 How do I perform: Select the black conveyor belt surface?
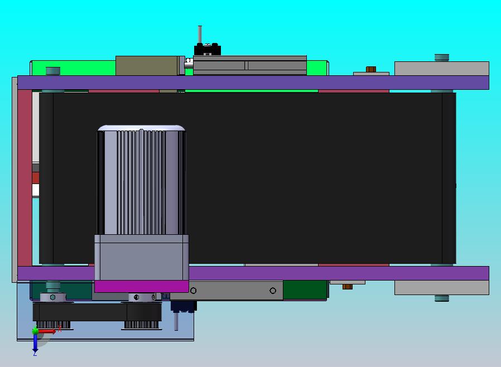click(x=248, y=178)
